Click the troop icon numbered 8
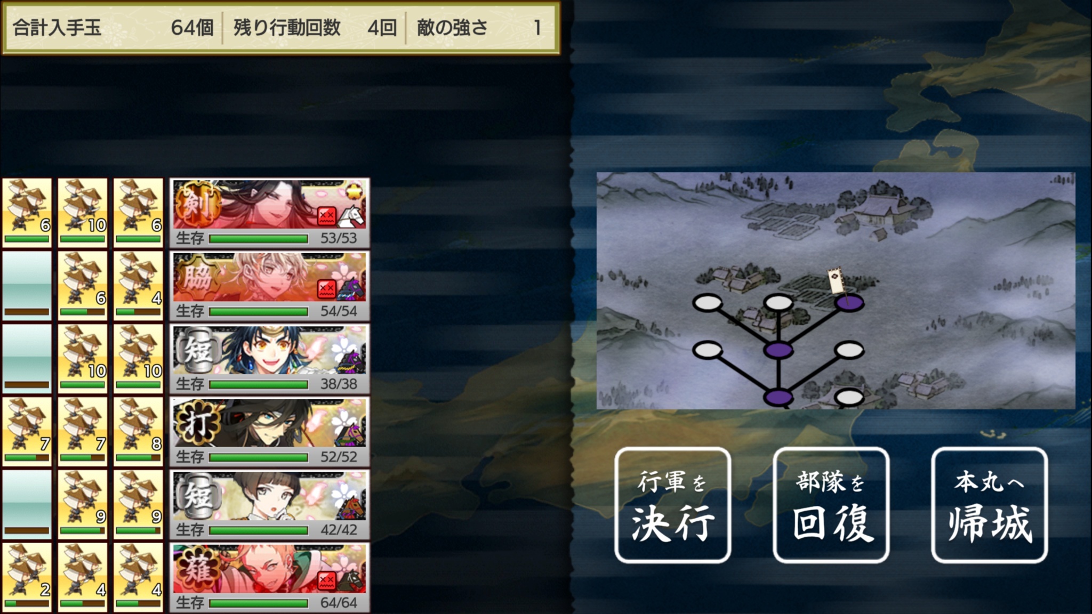 pyautogui.click(x=138, y=432)
